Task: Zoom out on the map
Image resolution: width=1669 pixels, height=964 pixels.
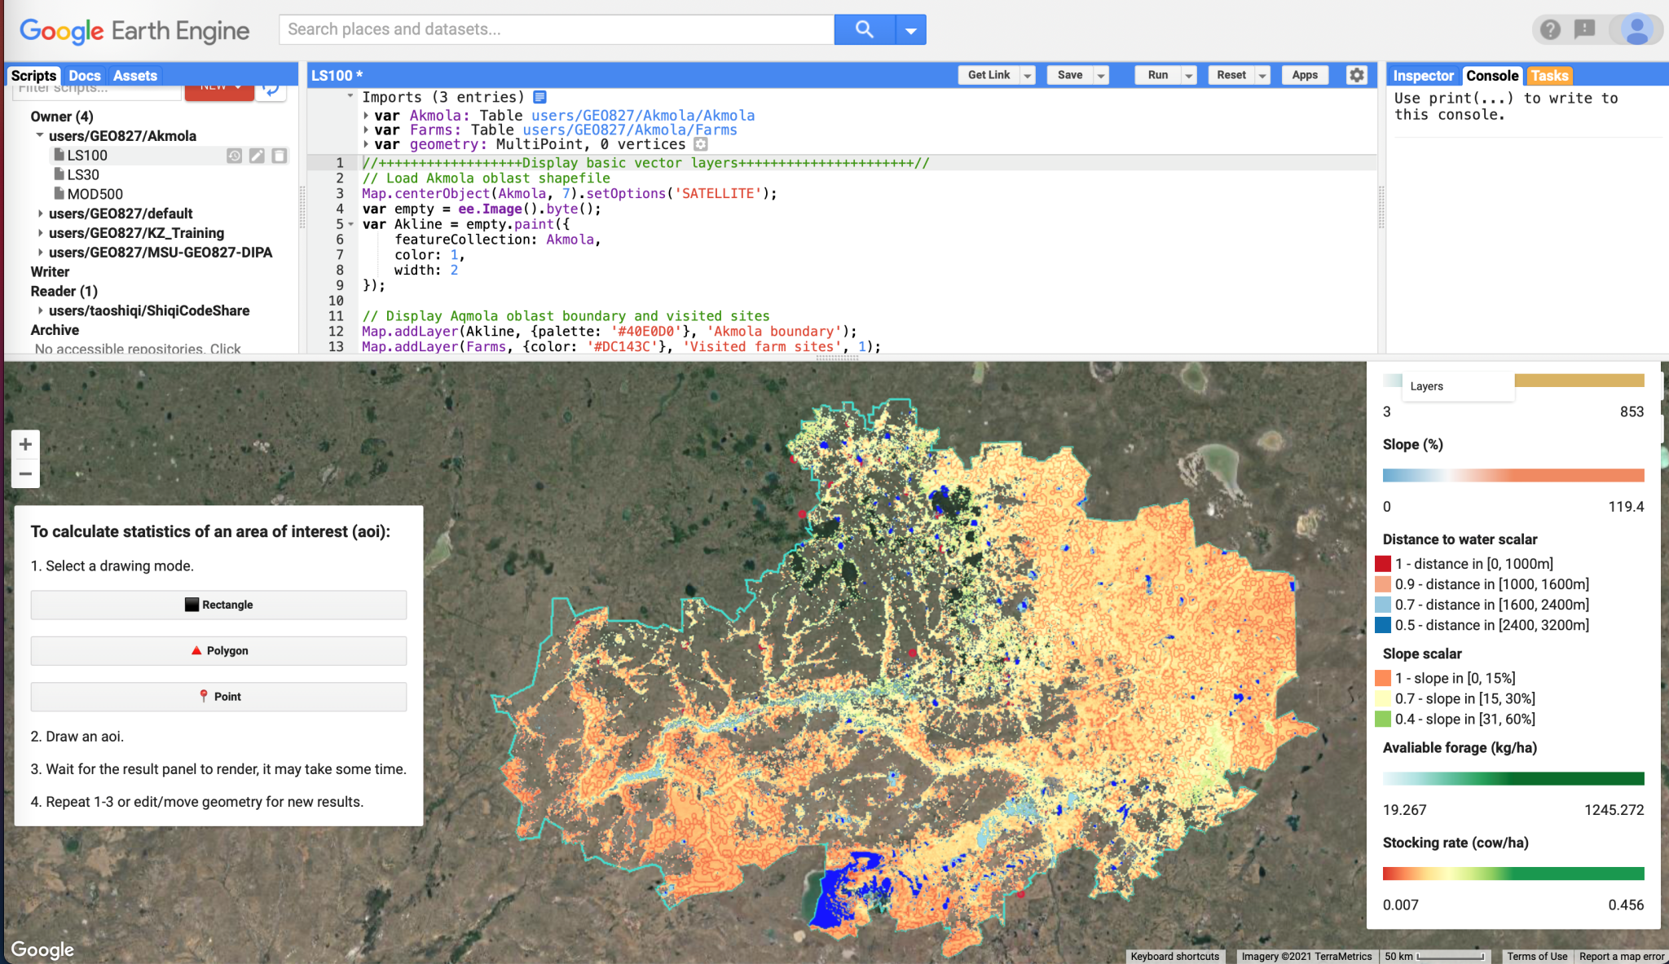Action: (x=25, y=473)
